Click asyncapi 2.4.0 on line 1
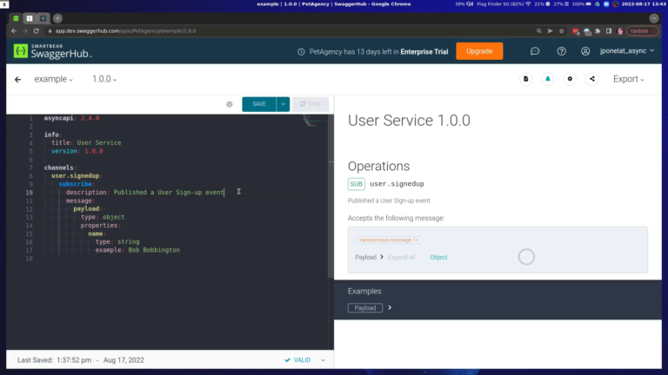This screenshot has height=375, width=668. 71,118
